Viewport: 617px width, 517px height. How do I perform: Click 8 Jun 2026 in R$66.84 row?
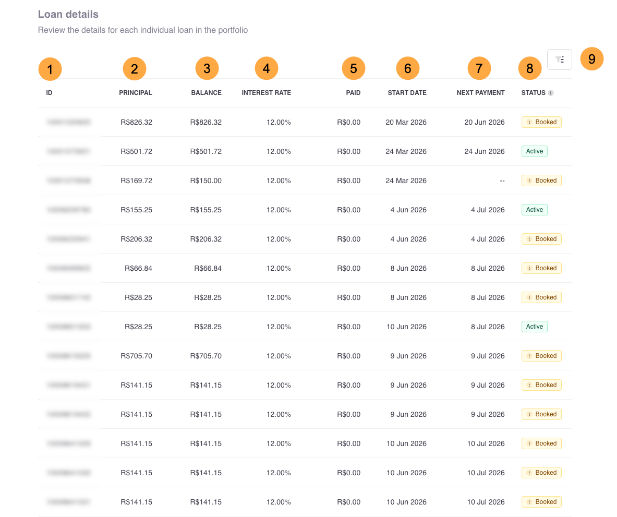click(408, 268)
